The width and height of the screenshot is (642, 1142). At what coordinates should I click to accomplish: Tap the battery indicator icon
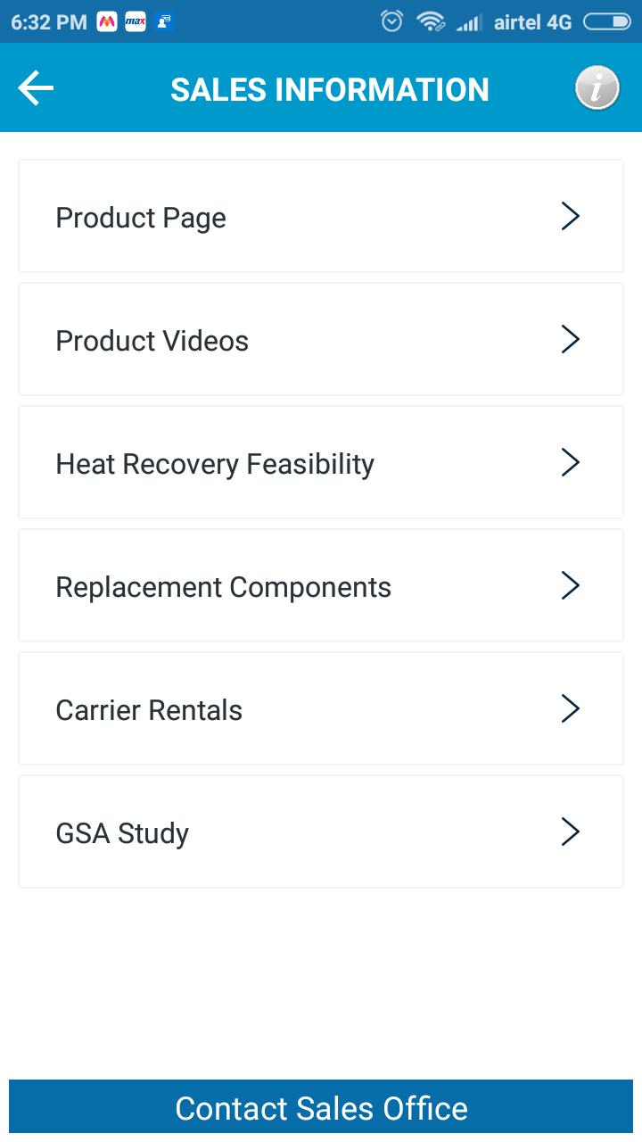point(606,22)
